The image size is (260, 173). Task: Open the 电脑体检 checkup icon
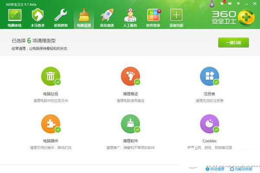[14, 17]
